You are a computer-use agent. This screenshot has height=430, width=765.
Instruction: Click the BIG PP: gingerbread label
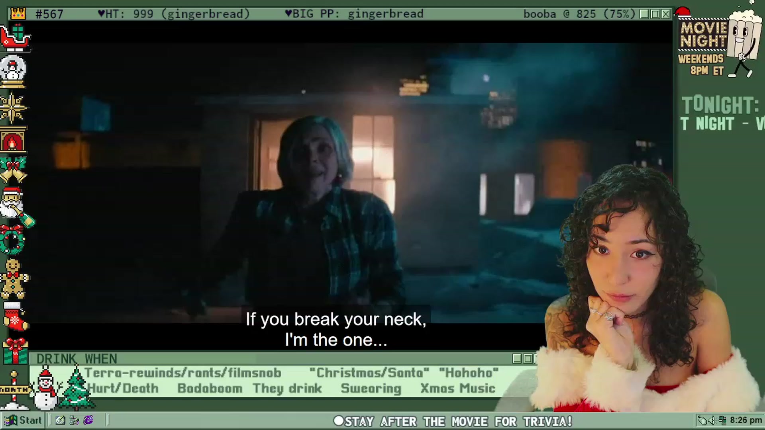click(x=354, y=14)
